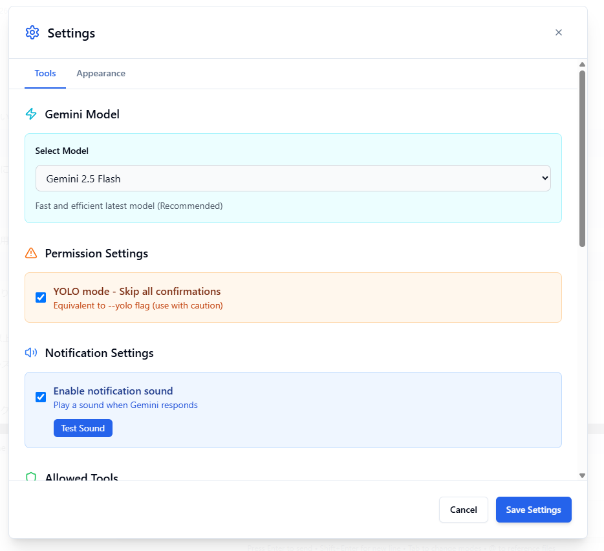Screen dimensions: 604x551
Task: Switch to the Tools tab
Action: pyautogui.click(x=45, y=74)
